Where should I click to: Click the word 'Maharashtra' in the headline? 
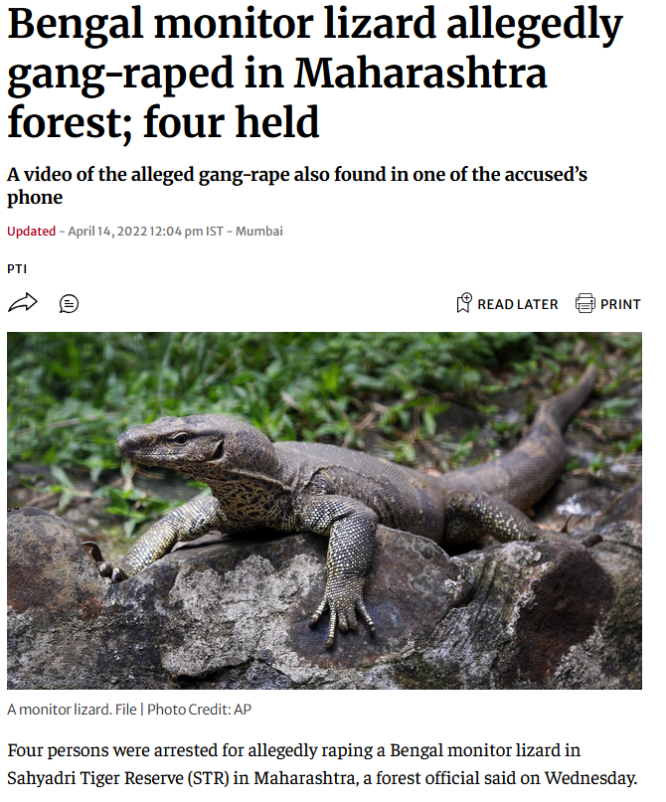tap(420, 73)
